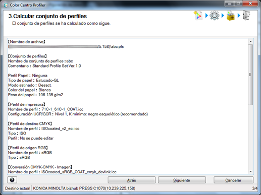Image resolution: width=261 pixels, height=195 pixels.
Task: Click the 'Perfil de impresora' section heading
Action: (x=27, y=104)
